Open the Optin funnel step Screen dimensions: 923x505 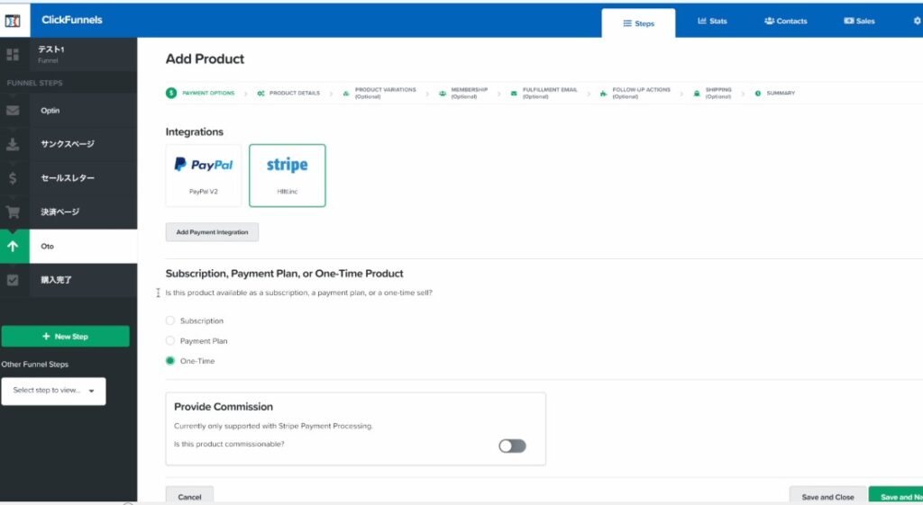pos(69,111)
